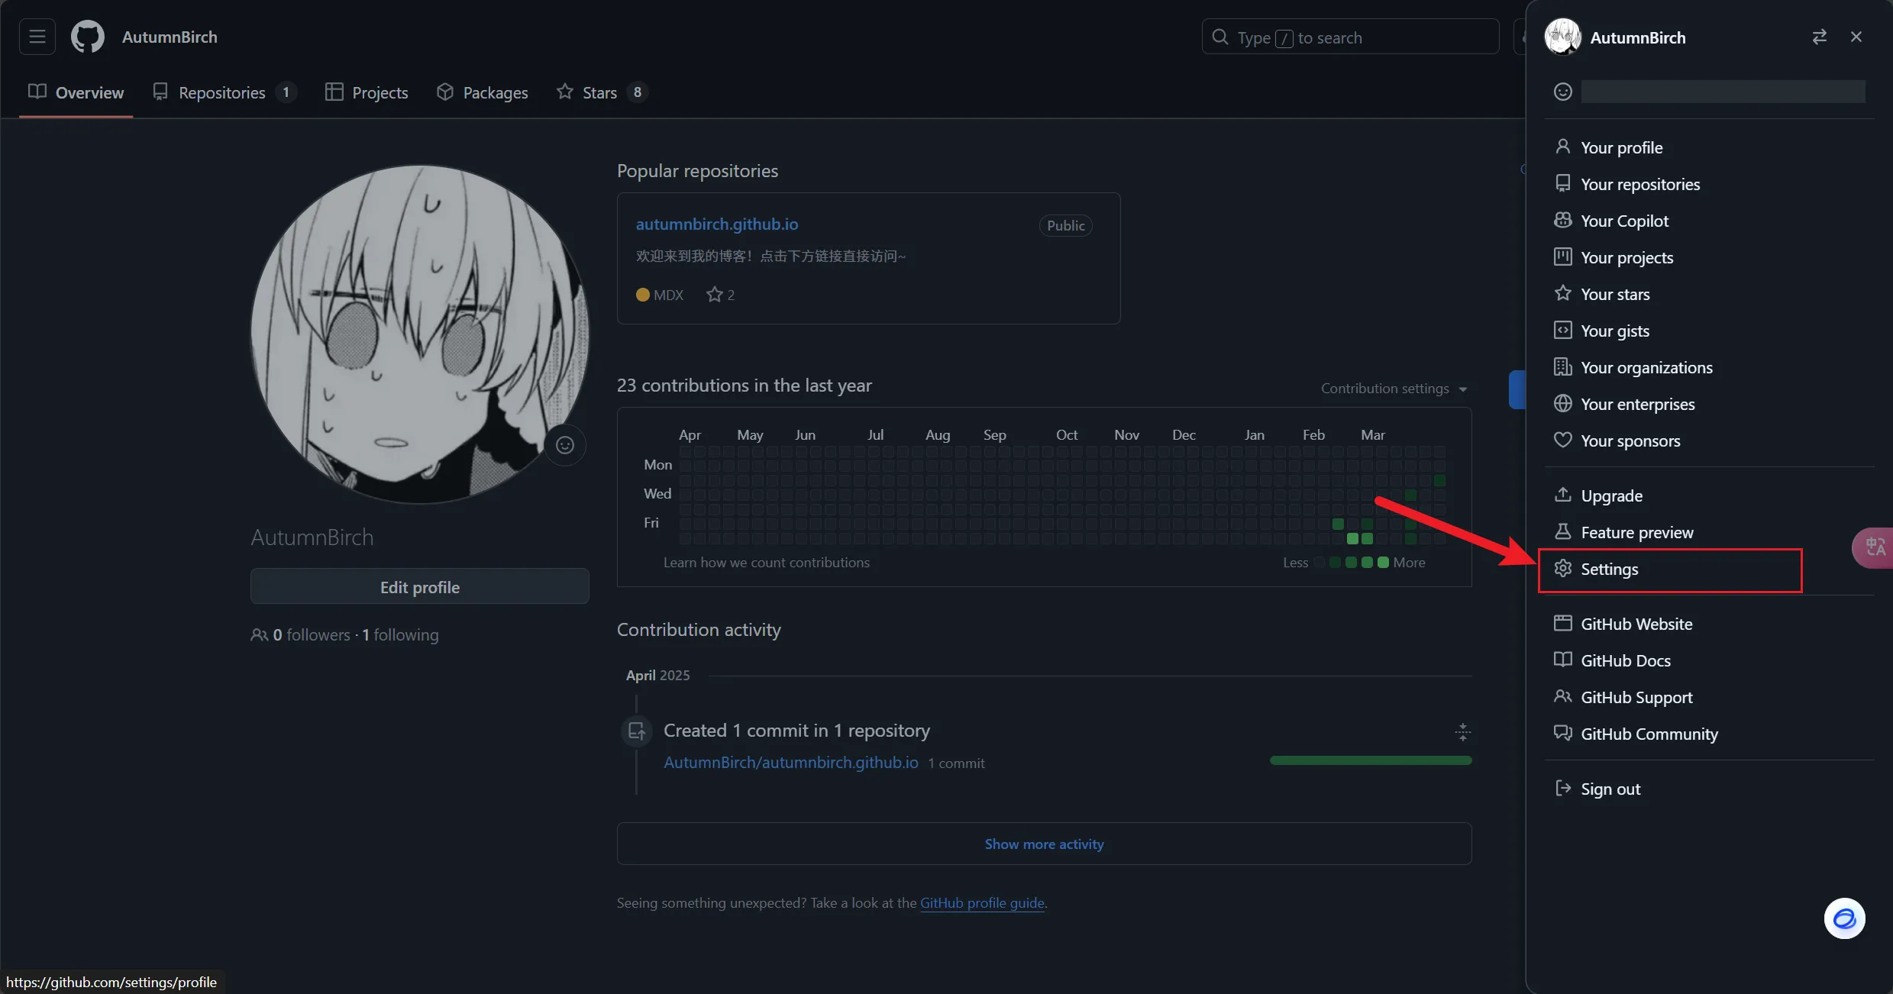Click the translate extension floating icon
The height and width of the screenshot is (994, 1893).
[1874, 547]
